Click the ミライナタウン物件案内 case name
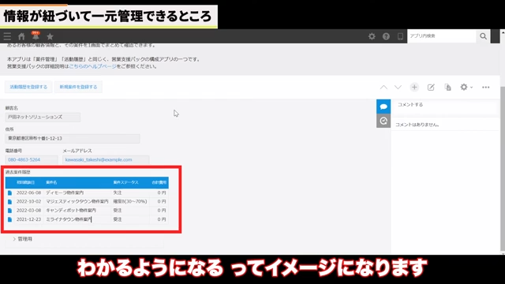 pos(69,219)
